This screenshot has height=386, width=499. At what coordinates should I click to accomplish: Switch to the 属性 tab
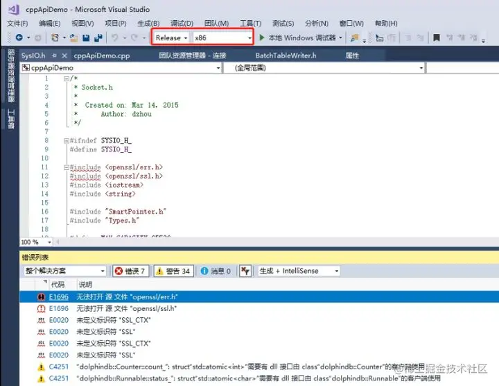point(352,56)
